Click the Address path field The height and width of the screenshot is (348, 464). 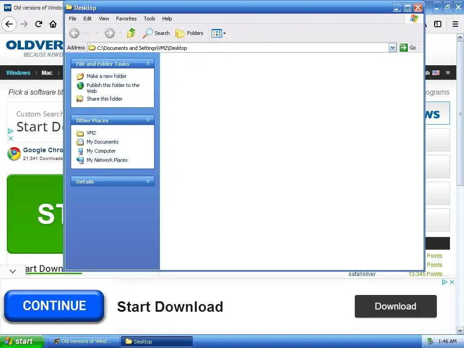tap(238, 48)
